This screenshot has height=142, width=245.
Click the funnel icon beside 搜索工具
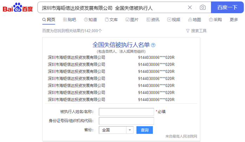tap(188, 31)
